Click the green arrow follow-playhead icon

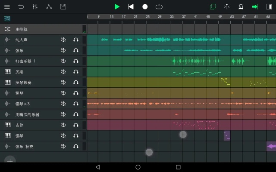click(255, 6)
